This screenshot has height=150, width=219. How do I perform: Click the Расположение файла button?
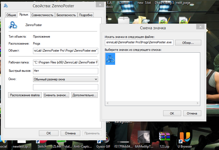click(x=25, y=95)
